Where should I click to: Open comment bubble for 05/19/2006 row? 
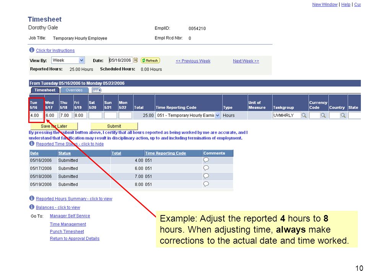coord(206,184)
